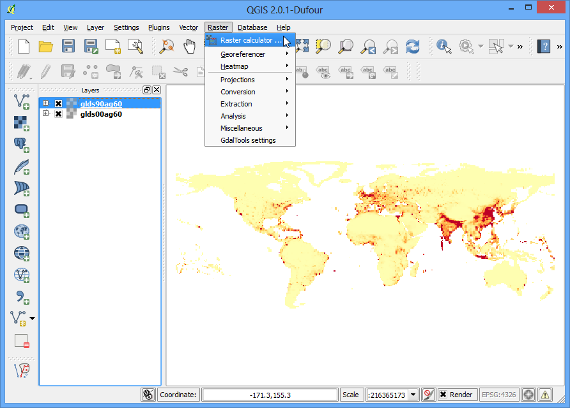Click the Save As icon
This screenshot has height=408, width=570.
point(91,47)
